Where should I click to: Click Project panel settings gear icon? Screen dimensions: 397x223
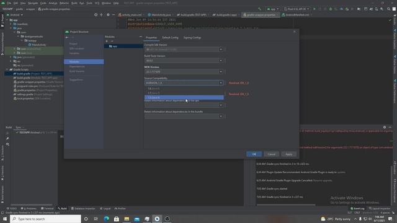point(108,15)
